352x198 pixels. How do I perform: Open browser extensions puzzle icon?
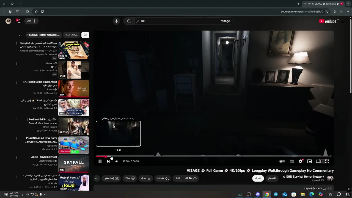(27, 12)
